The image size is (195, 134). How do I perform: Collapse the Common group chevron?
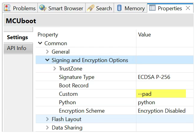[40, 43]
